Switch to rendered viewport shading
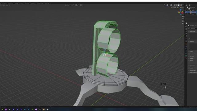This screenshot has height=111, width=197. 182,5
